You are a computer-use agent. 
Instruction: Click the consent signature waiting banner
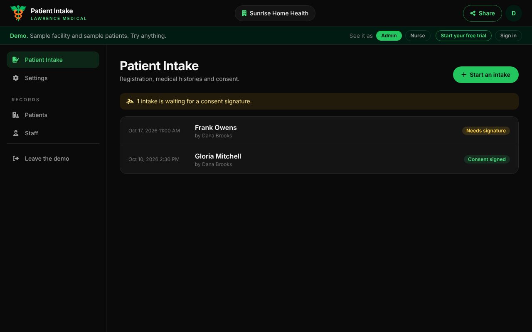[x=319, y=101]
